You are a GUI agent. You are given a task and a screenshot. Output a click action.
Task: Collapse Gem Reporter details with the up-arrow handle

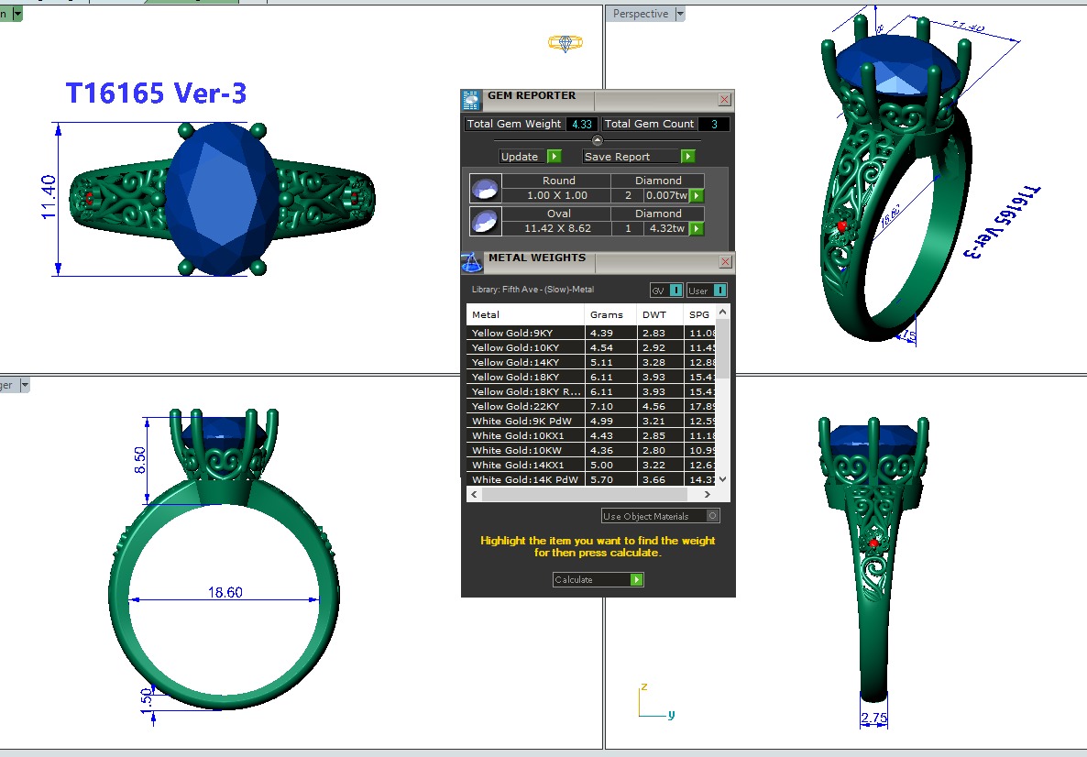[x=597, y=140]
